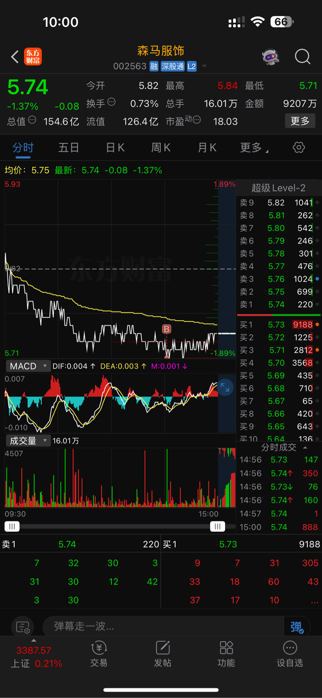This screenshot has height=698, width=322.
Task: Expand 上证 index bar arrow
Action: [34, 641]
